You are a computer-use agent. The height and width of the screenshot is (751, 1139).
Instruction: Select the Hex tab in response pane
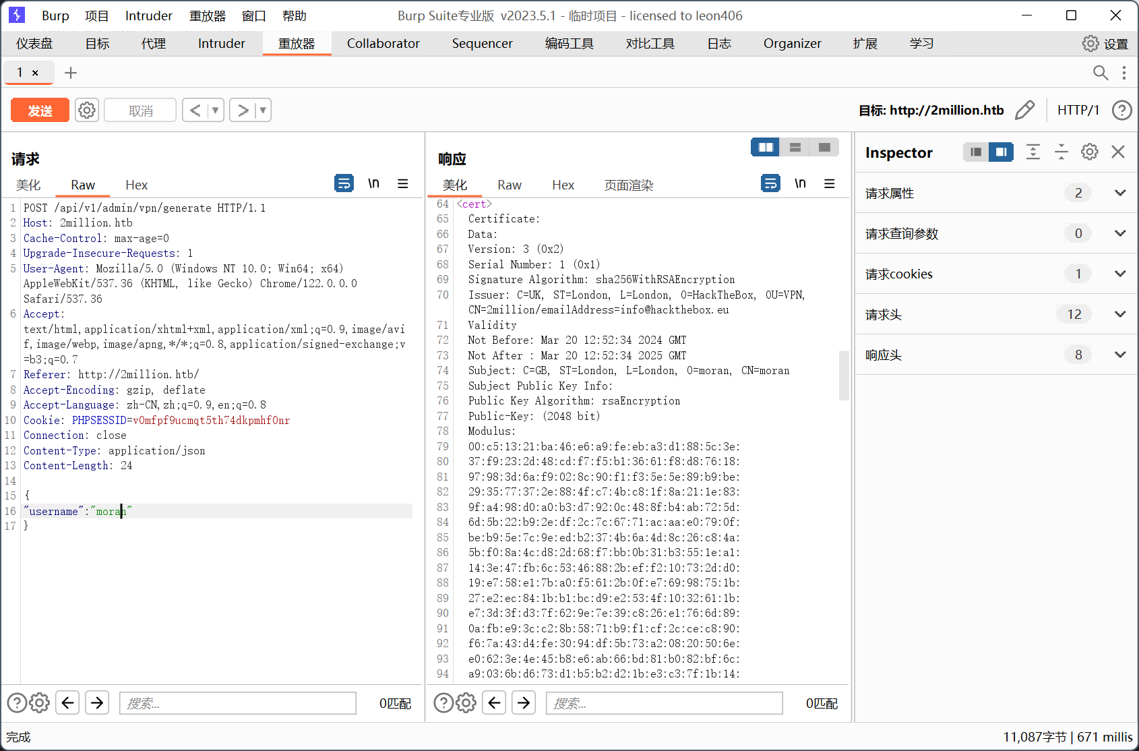tap(563, 185)
